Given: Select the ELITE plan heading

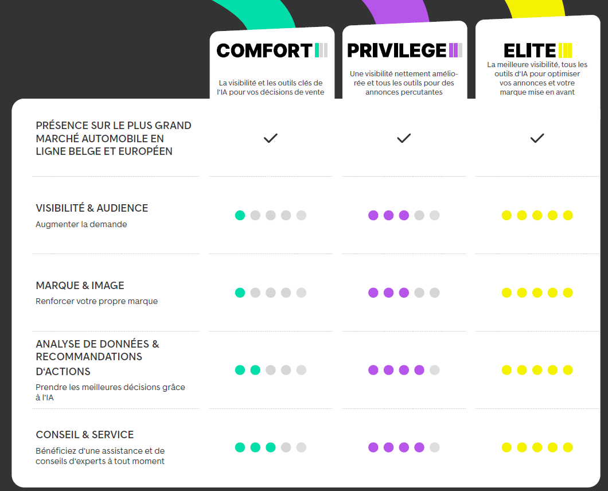Looking at the screenshot, I should [x=529, y=50].
